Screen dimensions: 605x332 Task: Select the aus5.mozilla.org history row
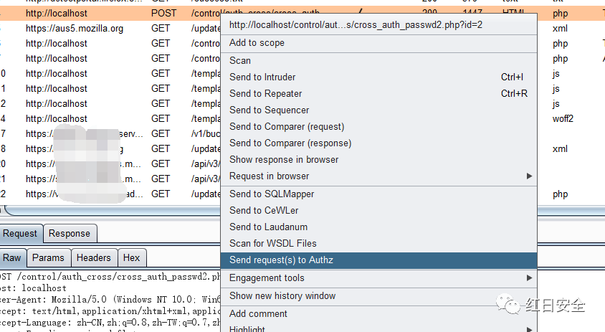coord(75,29)
